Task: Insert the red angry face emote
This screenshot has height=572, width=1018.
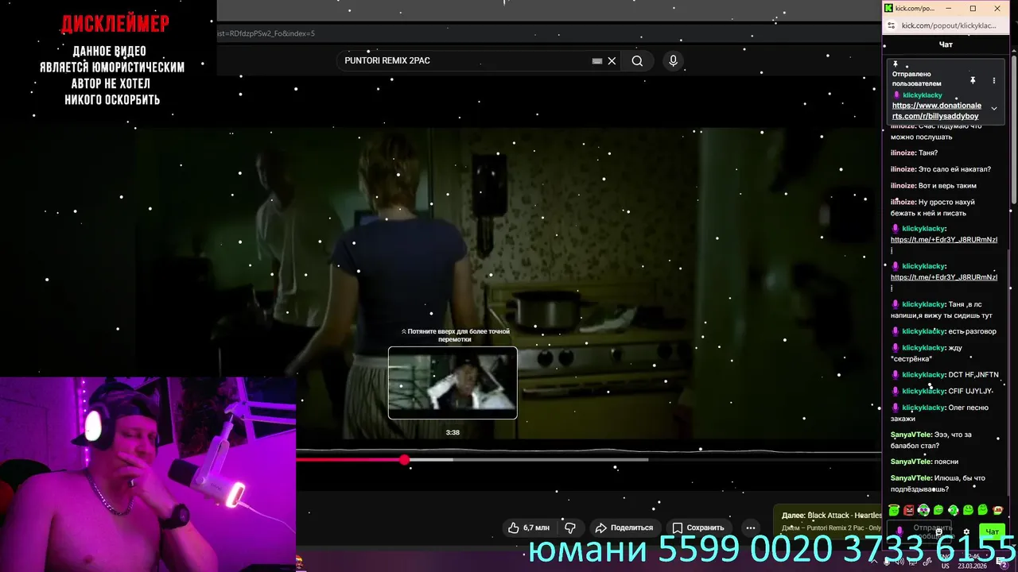Action: (x=909, y=510)
